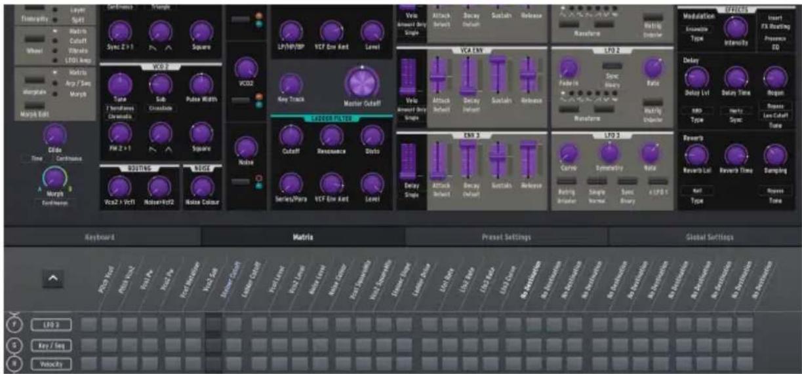The image size is (802, 374).
Task: Toggle the LFO 3 Single button
Action: (597, 181)
